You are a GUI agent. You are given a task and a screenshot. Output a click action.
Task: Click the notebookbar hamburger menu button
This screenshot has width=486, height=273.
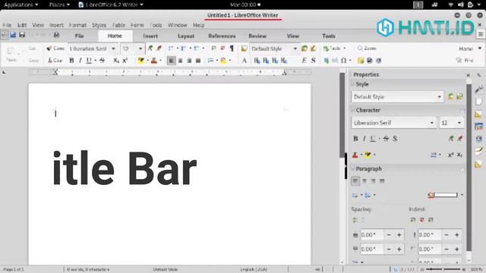pos(481,35)
